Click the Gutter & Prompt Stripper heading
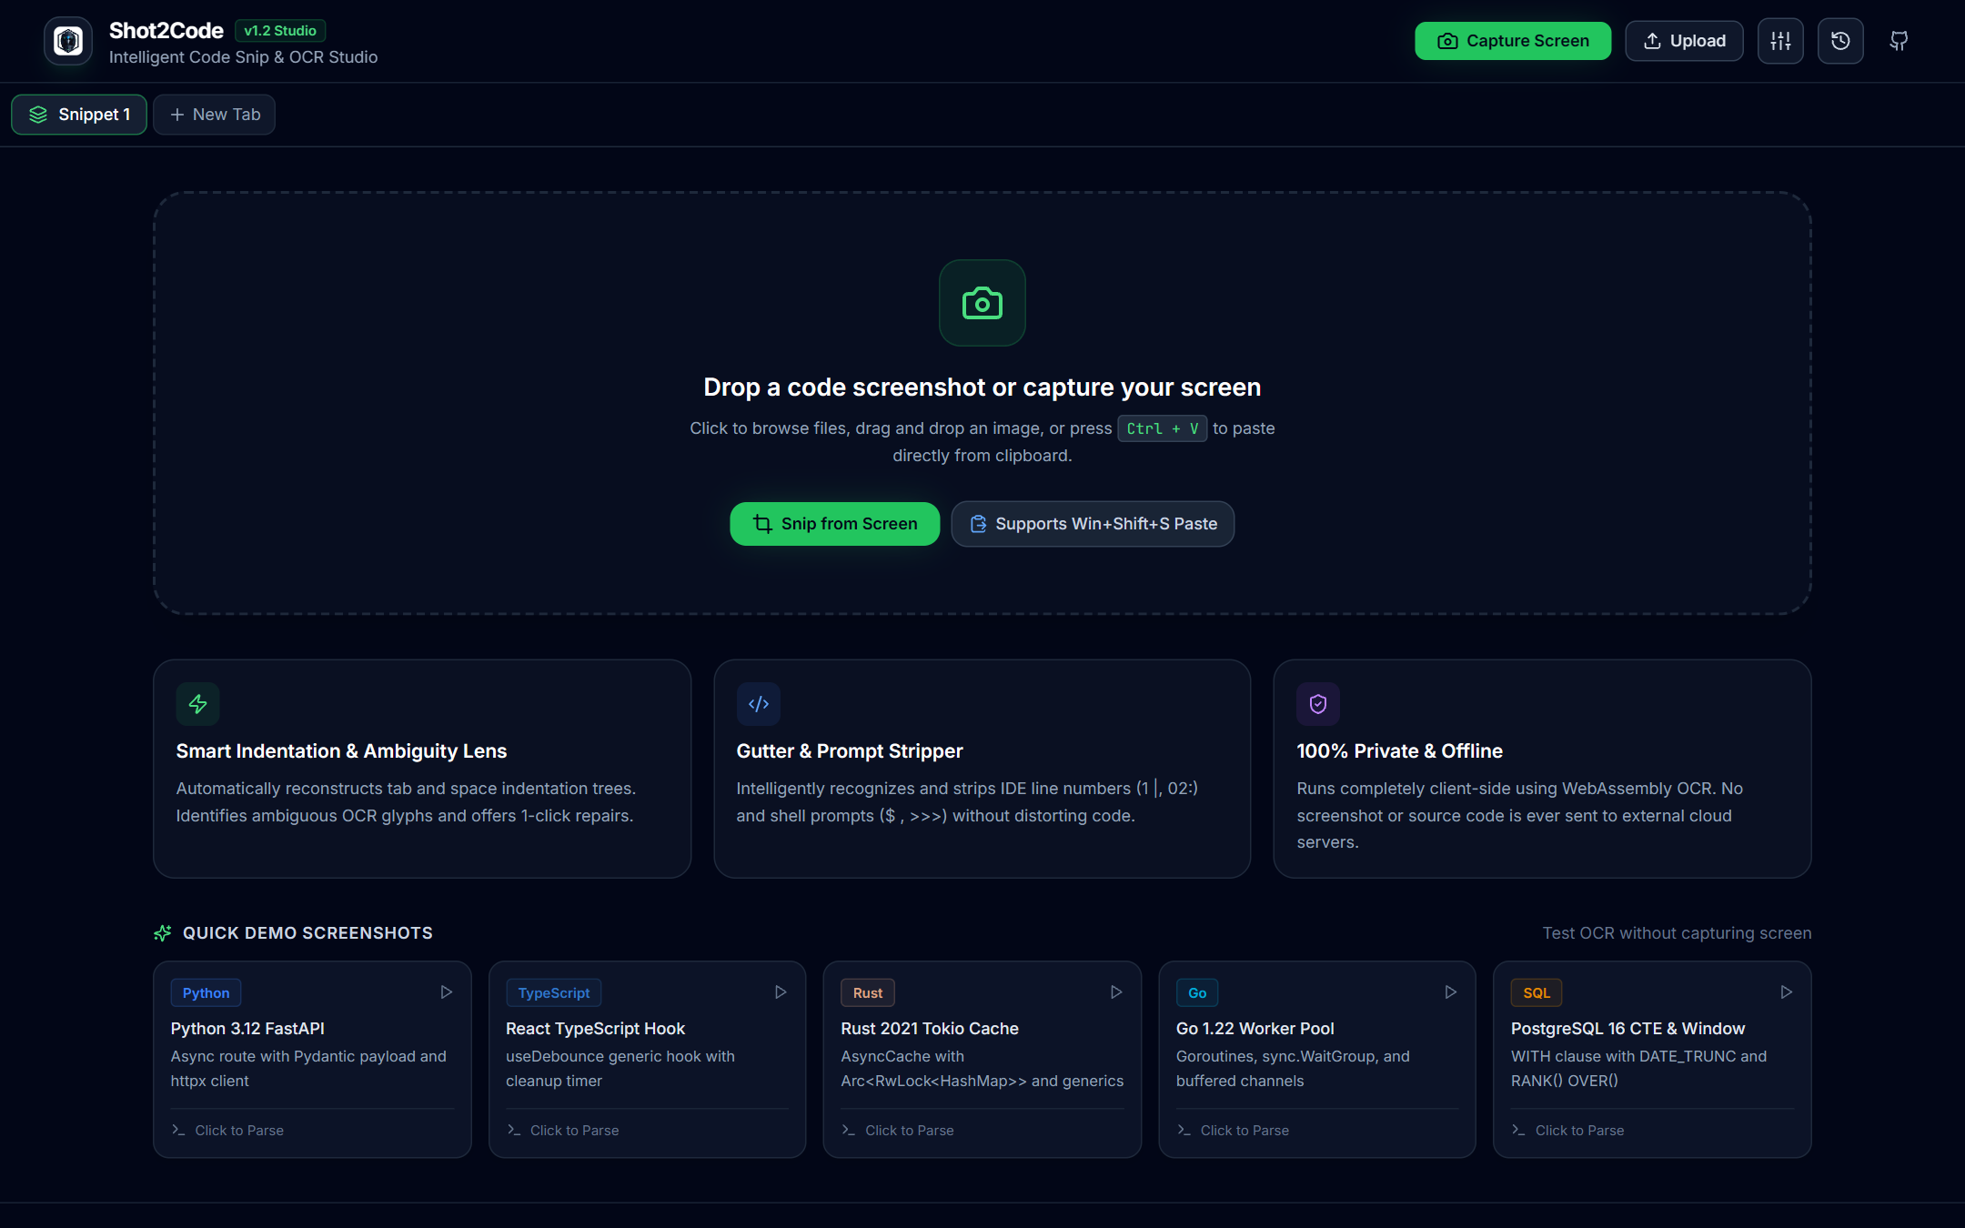 point(850,751)
